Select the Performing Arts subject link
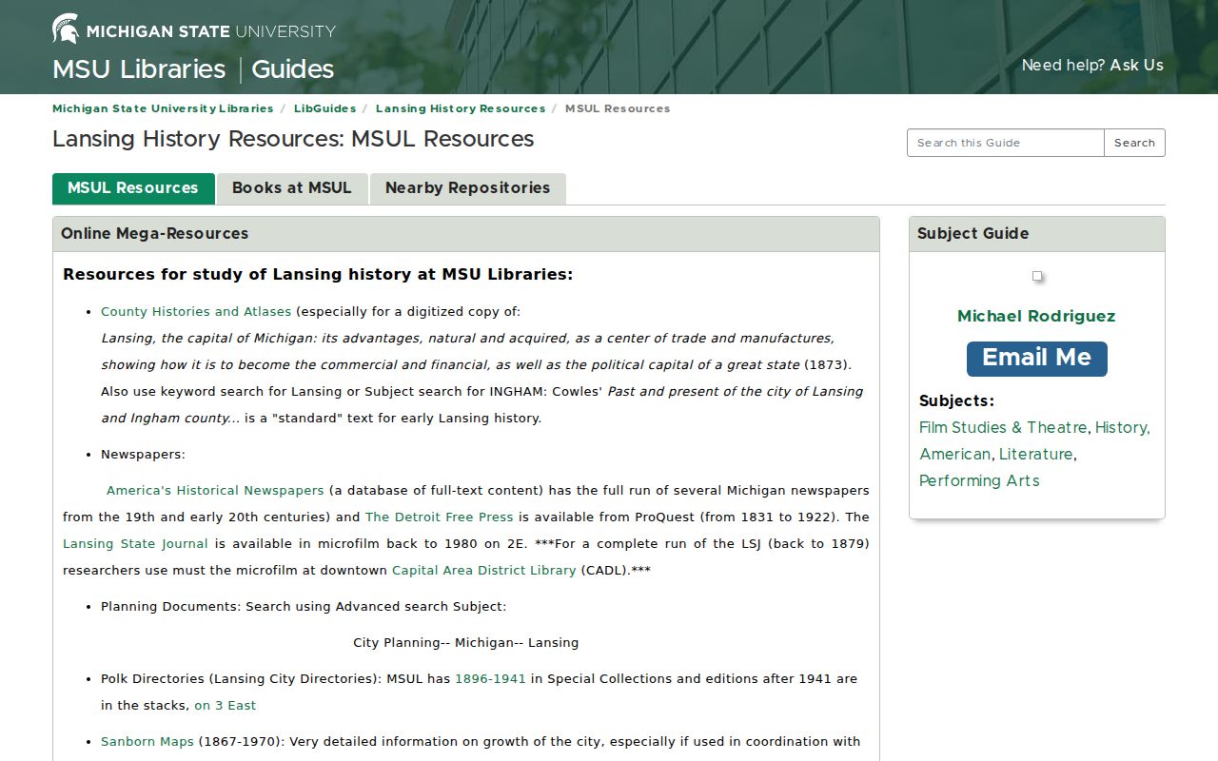1218x761 pixels. click(979, 480)
